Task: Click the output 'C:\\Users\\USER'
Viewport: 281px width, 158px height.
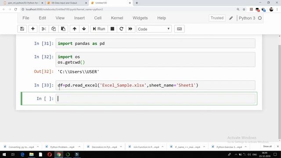Action: pos(78,72)
